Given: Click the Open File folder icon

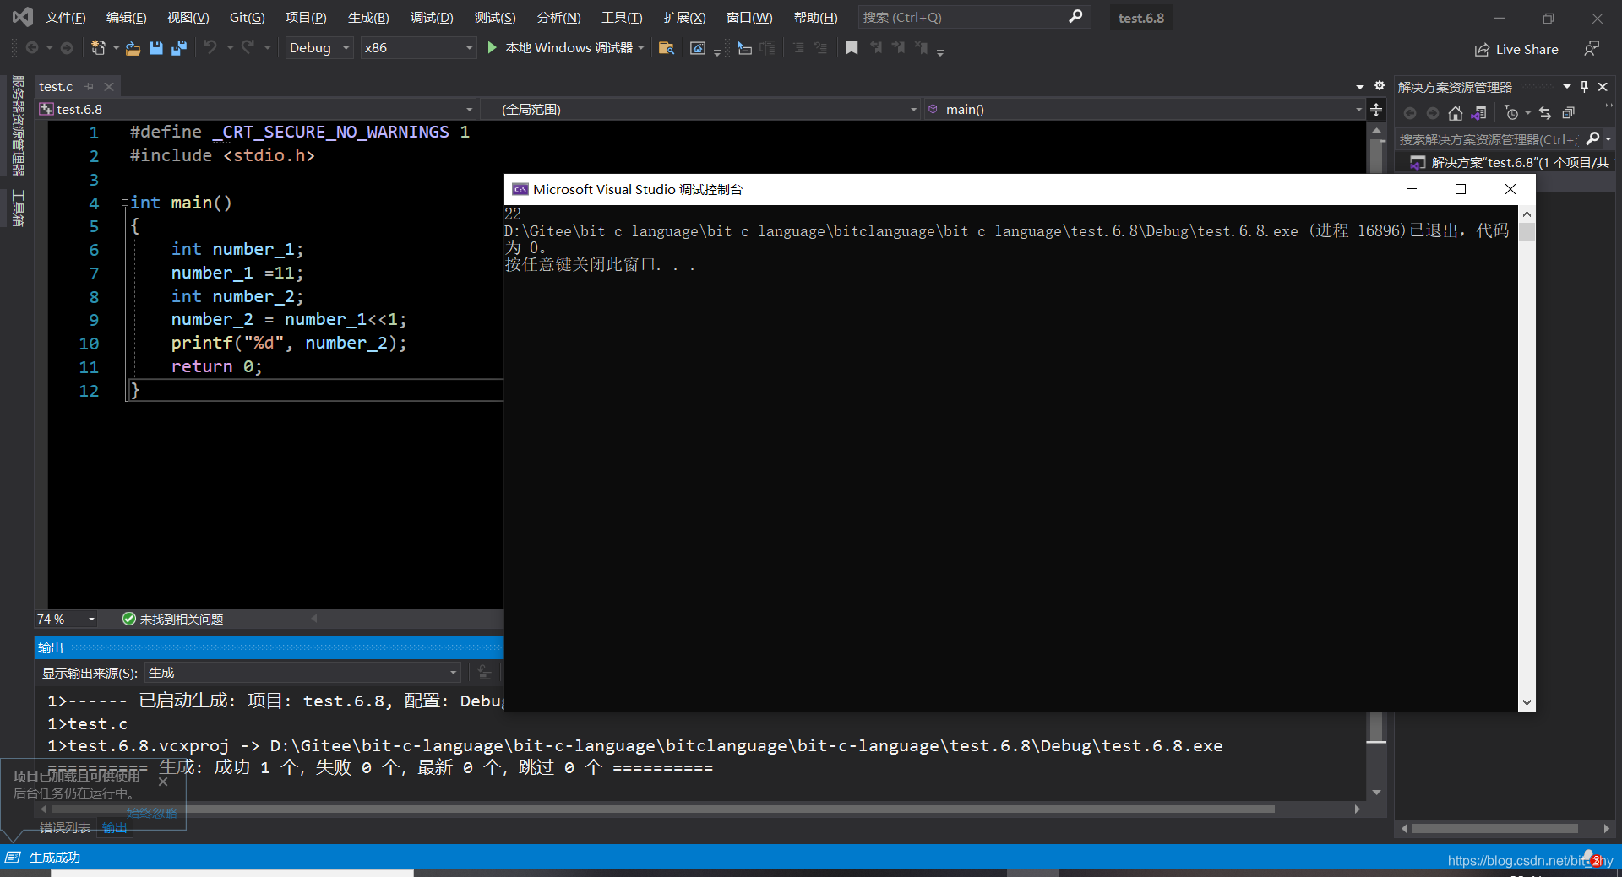Looking at the screenshot, I should pos(133,49).
